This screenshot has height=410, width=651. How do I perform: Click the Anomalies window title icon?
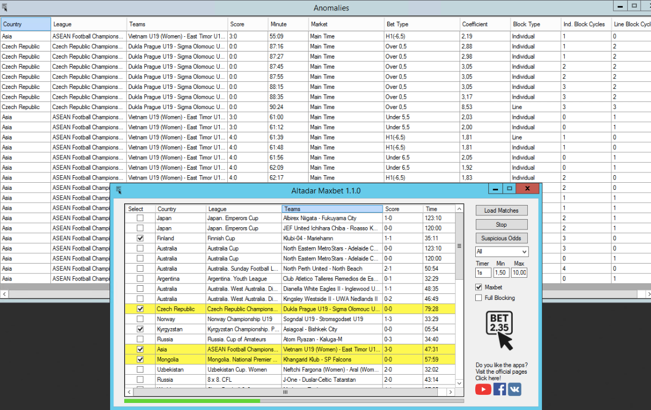point(5,7)
